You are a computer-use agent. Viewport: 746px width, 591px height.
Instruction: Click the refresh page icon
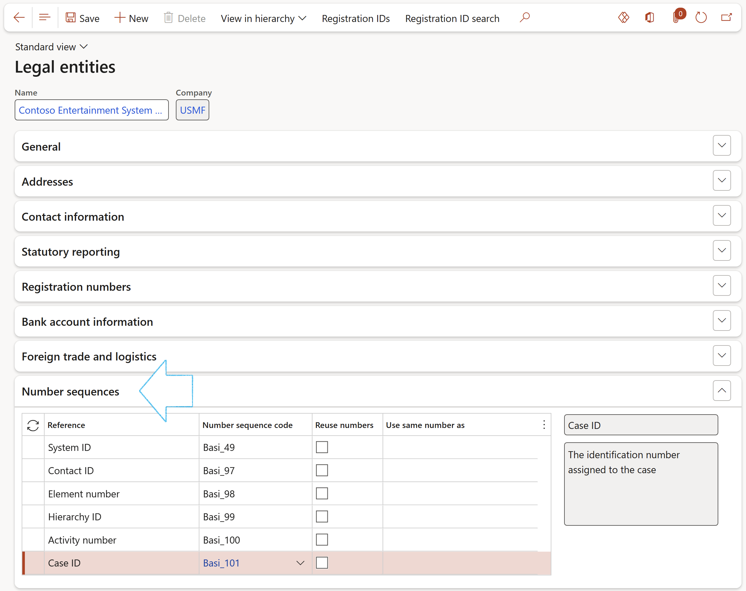pyautogui.click(x=701, y=18)
